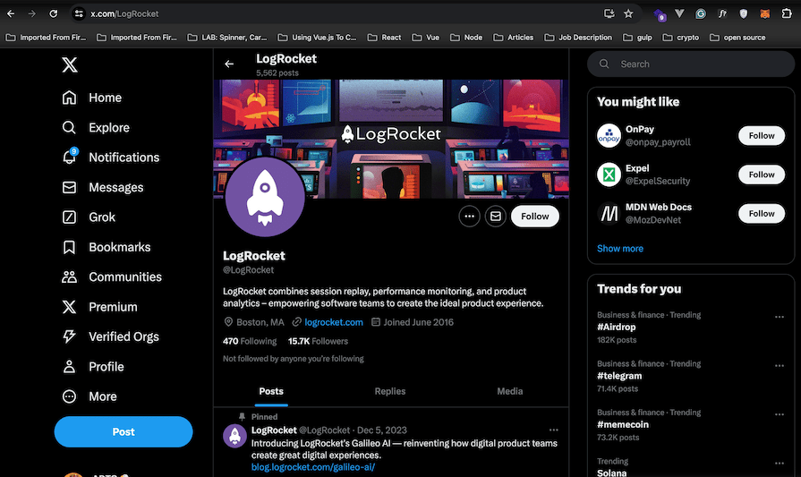Switch to the Media tab
801x477 pixels.
pyautogui.click(x=509, y=391)
